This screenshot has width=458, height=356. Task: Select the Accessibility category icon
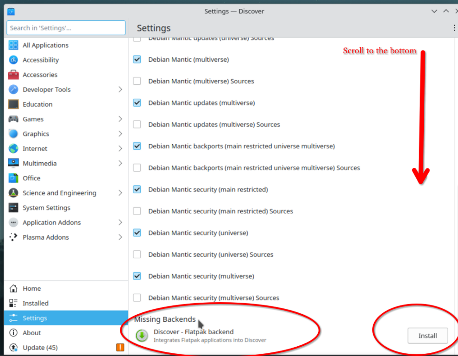(13, 60)
